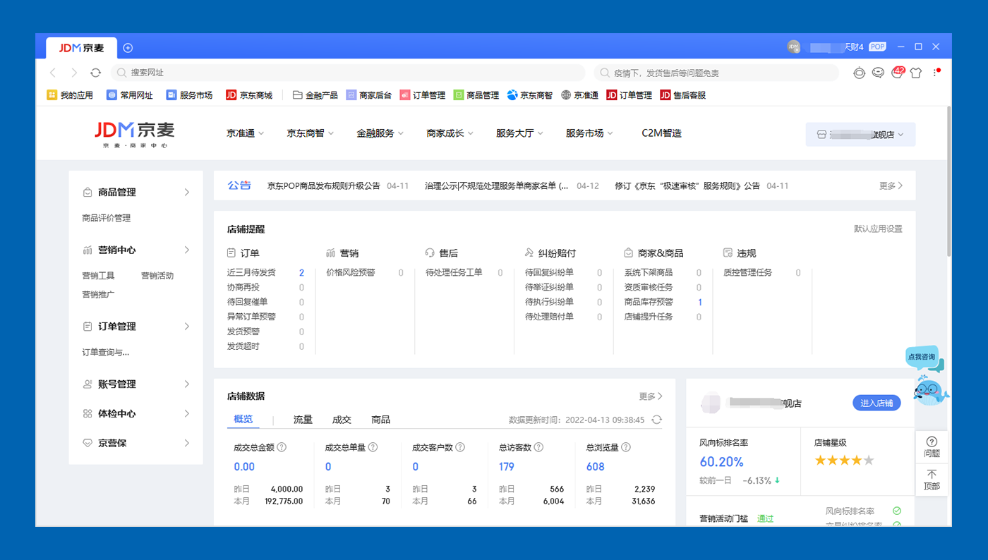988x560 pixels.
Task: Expand the 服务市场 menu in top navigation
Action: [589, 133]
